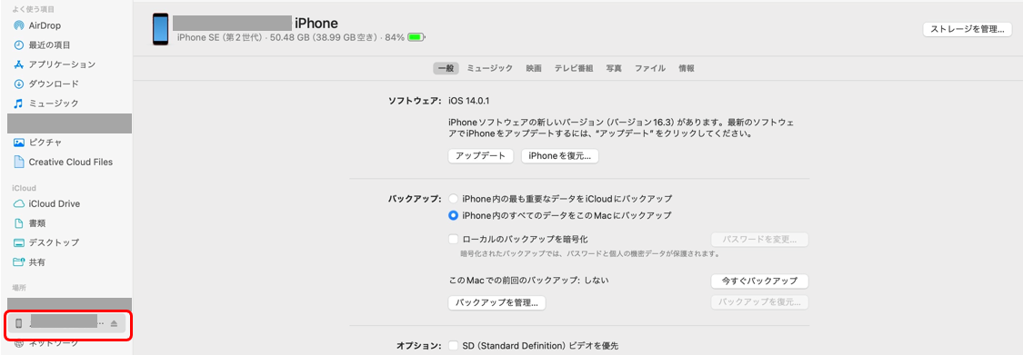Screen dimensions: 1023x355
Task: Select back up to this Mac option
Action: (453, 215)
